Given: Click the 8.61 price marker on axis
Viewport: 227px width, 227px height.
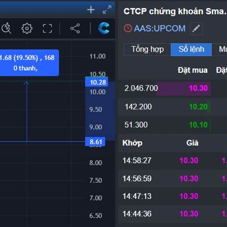Looking at the screenshot, I should (x=96, y=142).
